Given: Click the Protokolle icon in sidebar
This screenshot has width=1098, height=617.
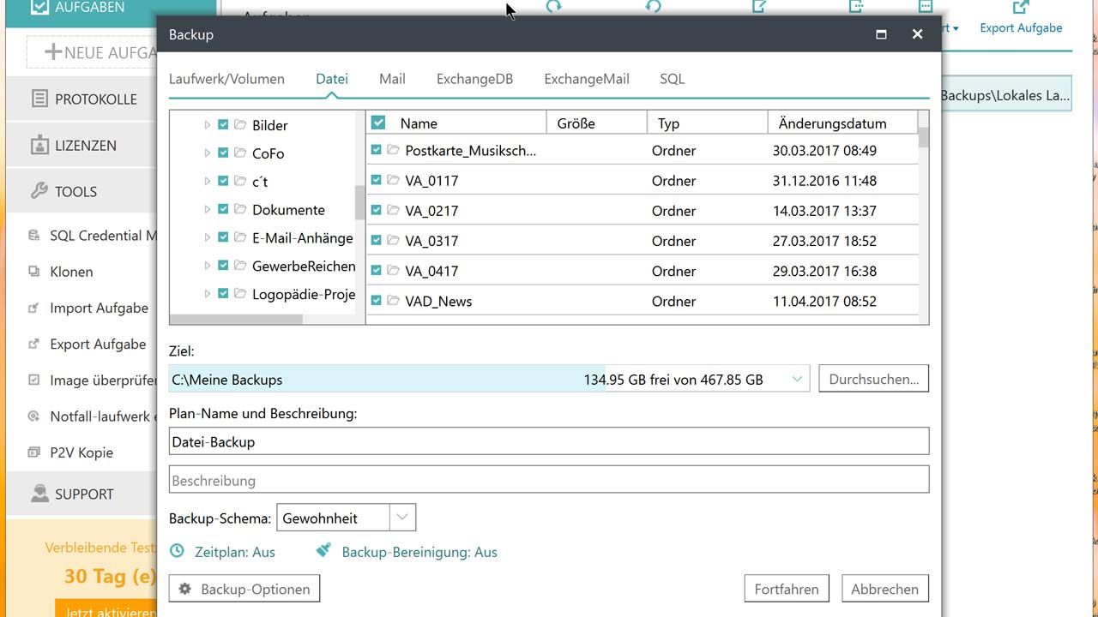Looking at the screenshot, I should pos(39,99).
